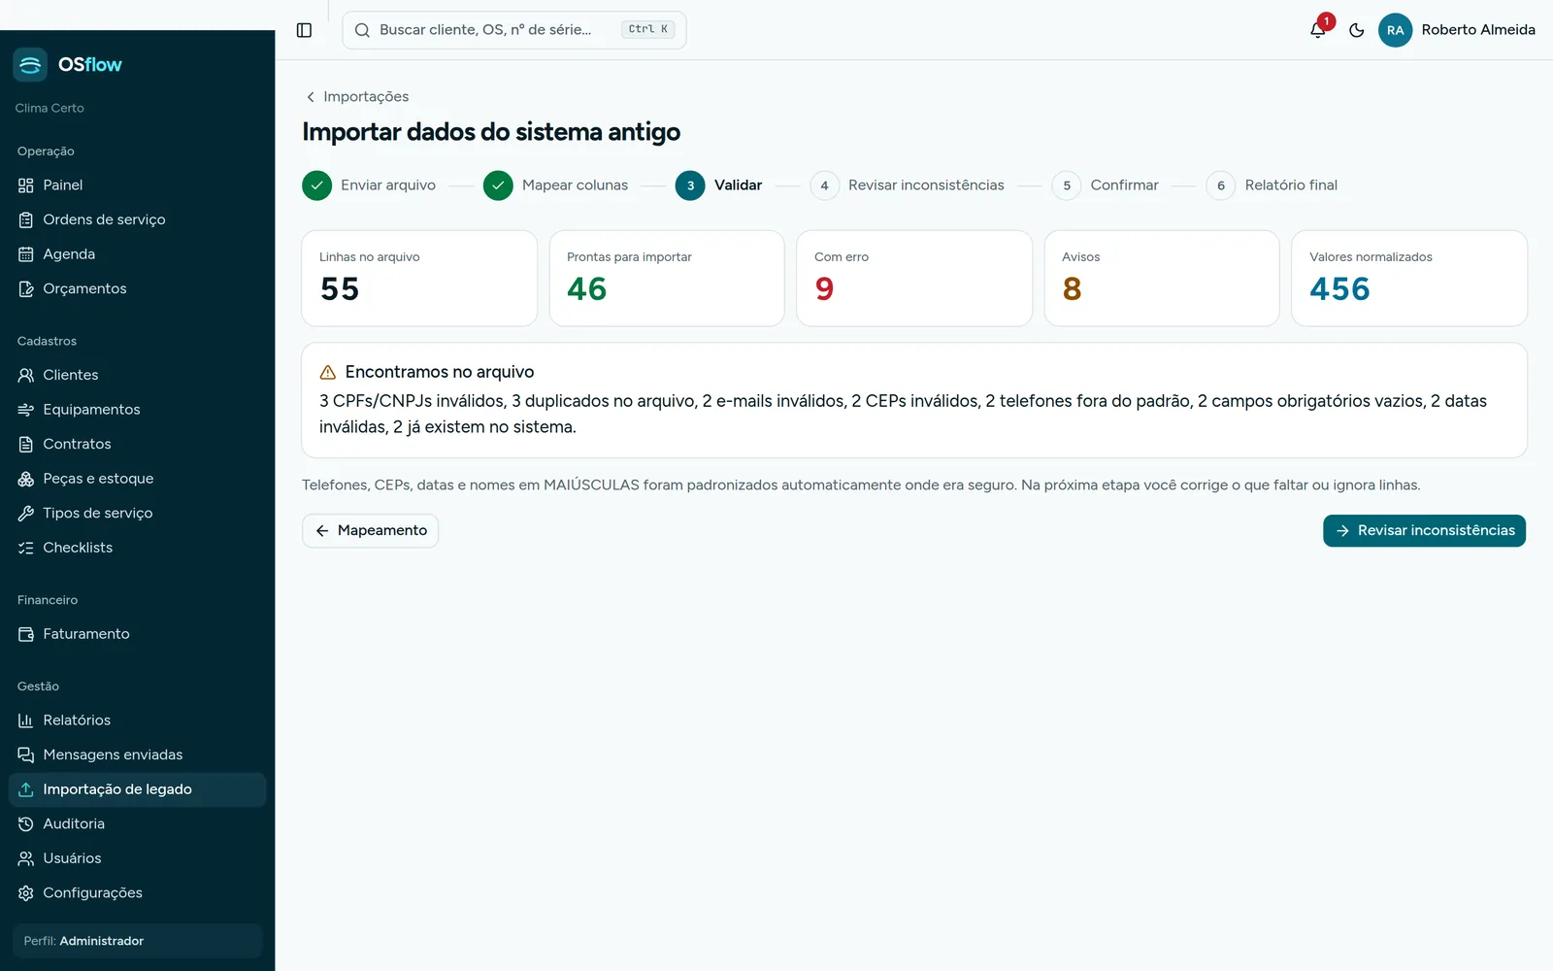The image size is (1553, 971).
Task: Click the Linhas no arquivo card
Action: tap(419, 278)
